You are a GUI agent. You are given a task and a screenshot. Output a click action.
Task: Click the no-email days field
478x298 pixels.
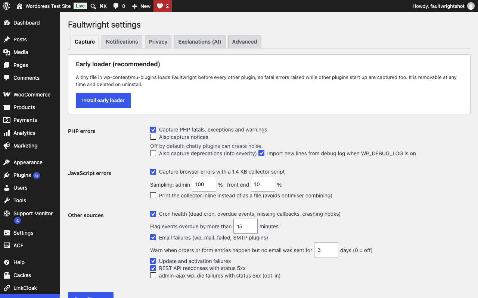[x=326, y=250]
